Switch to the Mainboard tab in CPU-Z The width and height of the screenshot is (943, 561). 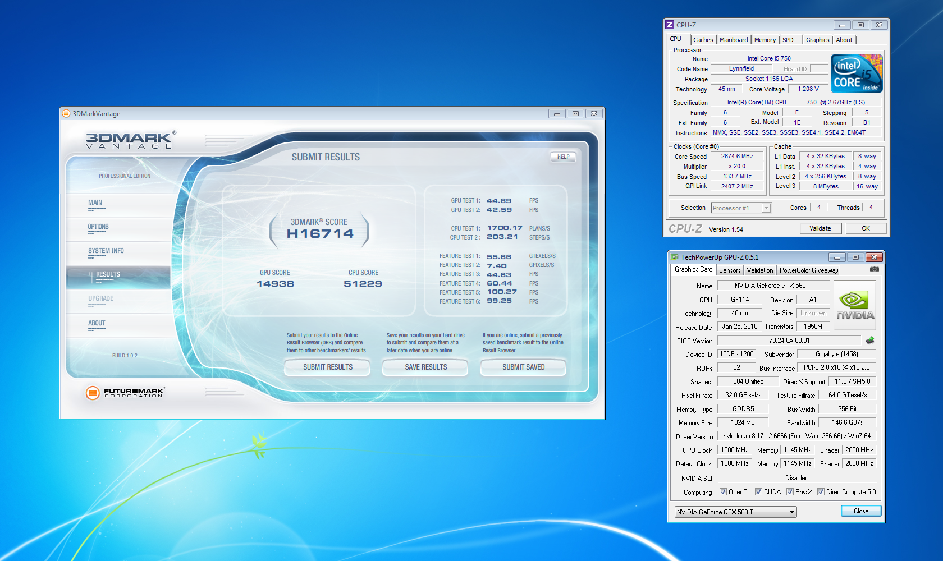734,40
